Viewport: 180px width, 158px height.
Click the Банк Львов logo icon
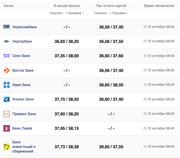click(x=6, y=128)
